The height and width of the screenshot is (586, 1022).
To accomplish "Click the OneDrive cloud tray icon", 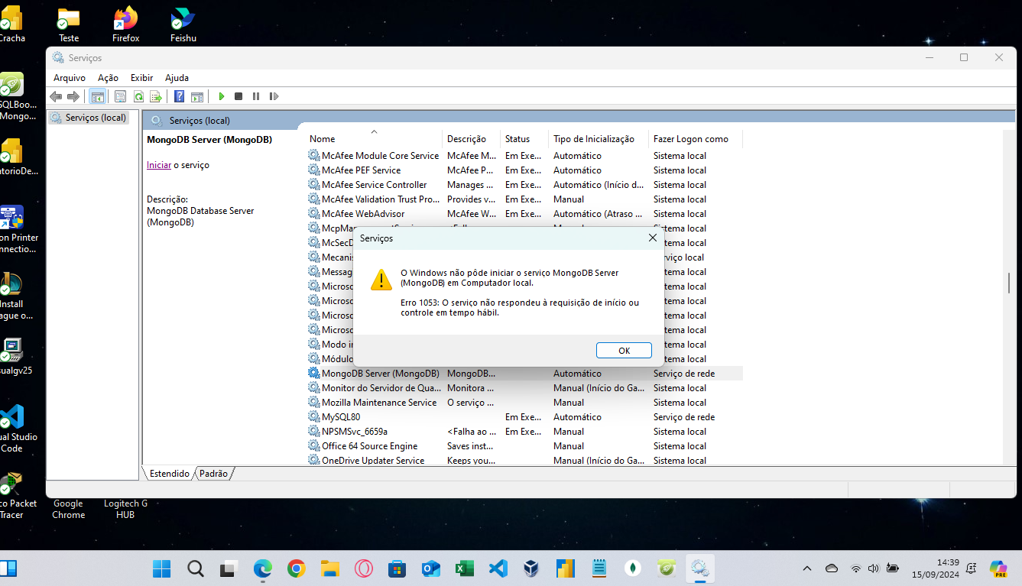I will click(832, 568).
